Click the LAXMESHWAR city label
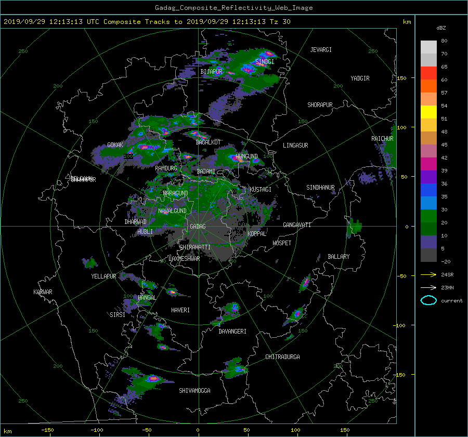This screenshot has width=468, height=437. pyautogui.click(x=184, y=259)
